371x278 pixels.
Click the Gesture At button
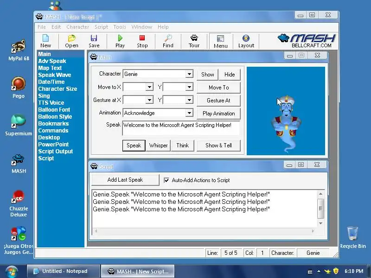coord(218,101)
